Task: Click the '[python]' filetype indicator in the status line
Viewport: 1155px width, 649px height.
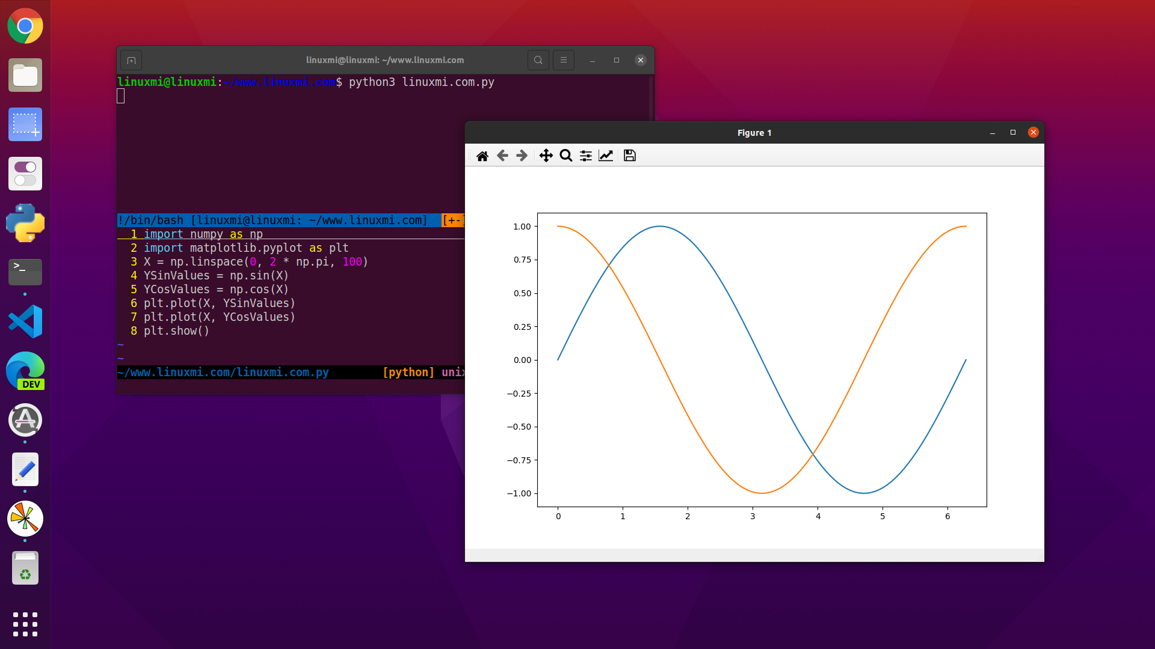Action: (408, 373)
